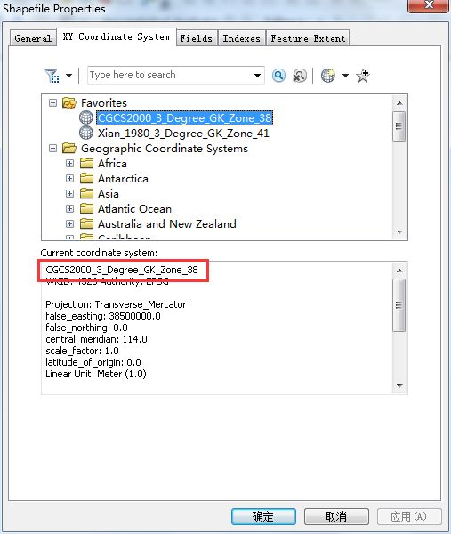This screenshot has width=451, height=534.
Task: Select the Favorites folder label
Action: pos(104,103)
